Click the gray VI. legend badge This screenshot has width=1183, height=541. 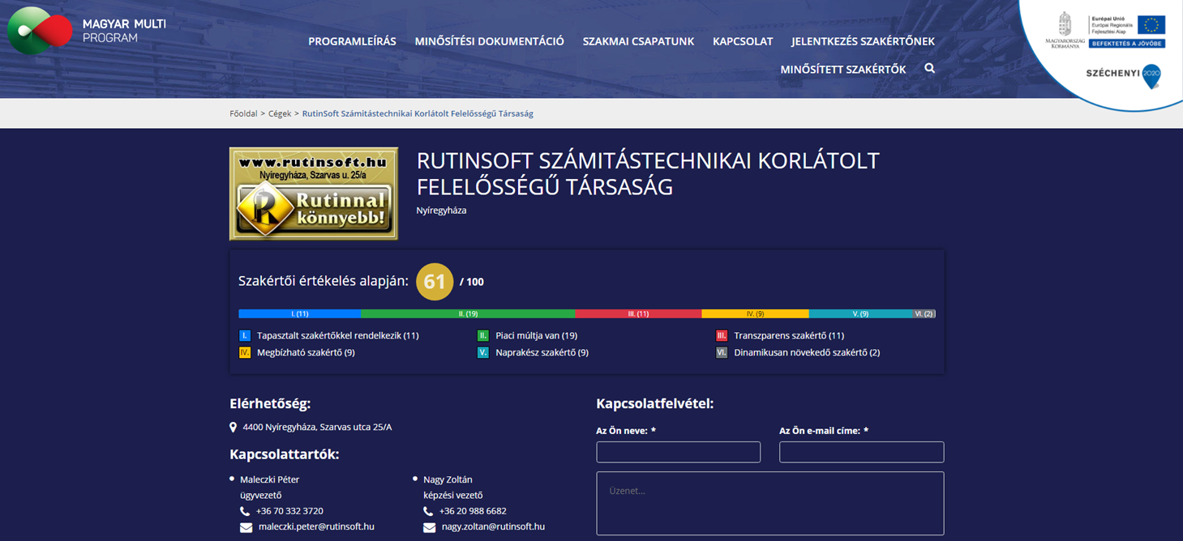(722, 352)
